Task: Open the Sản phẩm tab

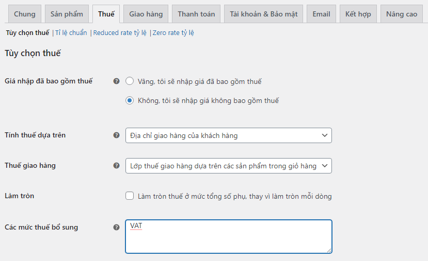Action: coord(67,14)
